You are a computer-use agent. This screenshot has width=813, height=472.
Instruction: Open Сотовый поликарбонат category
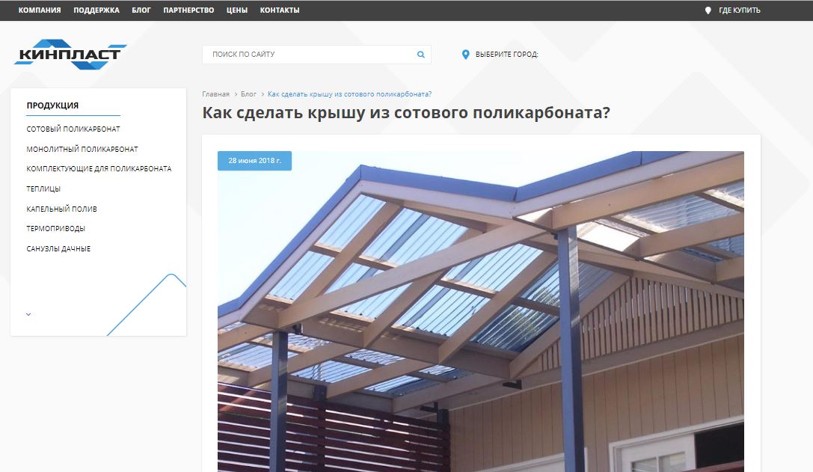pos(73,129)
